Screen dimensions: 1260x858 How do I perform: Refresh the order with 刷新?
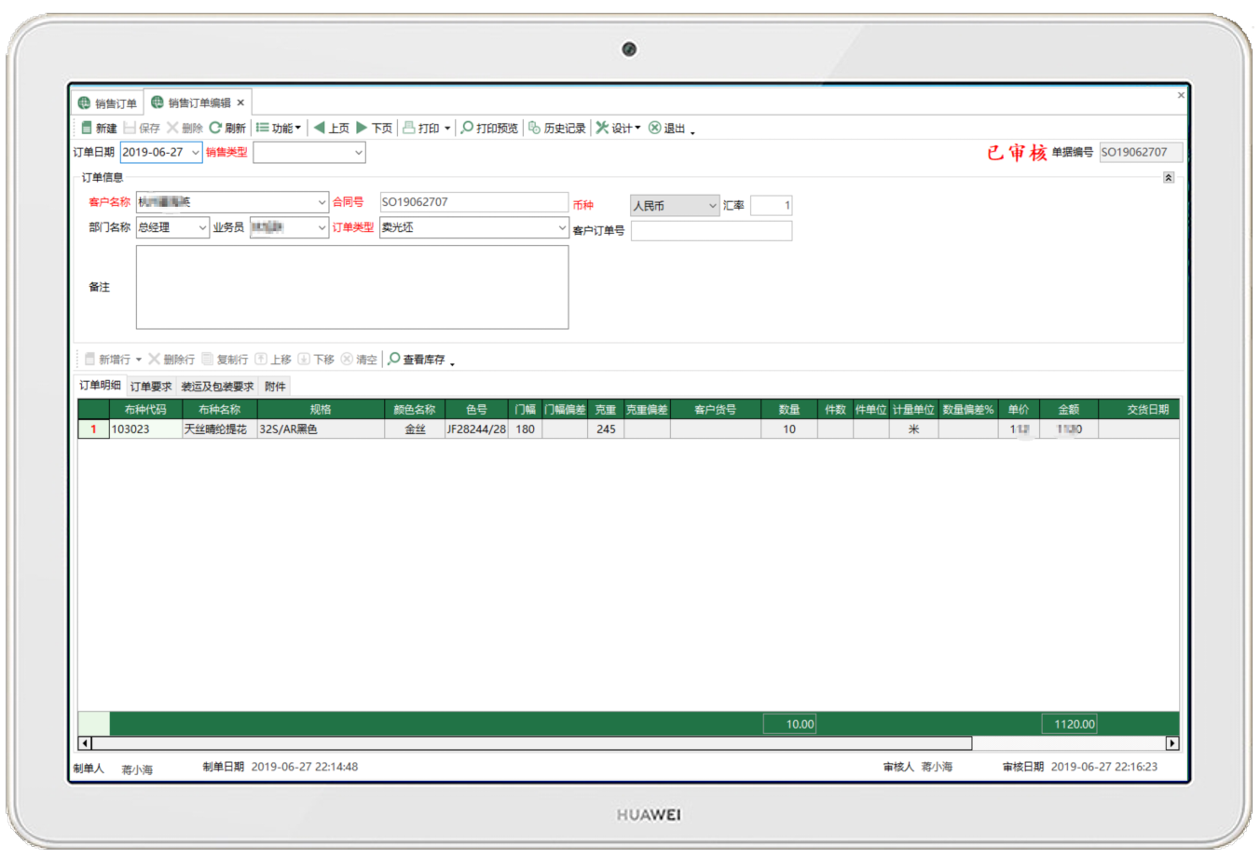227,128
